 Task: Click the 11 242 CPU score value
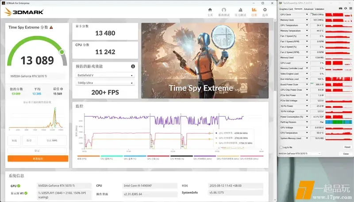[x=105, y=52]
